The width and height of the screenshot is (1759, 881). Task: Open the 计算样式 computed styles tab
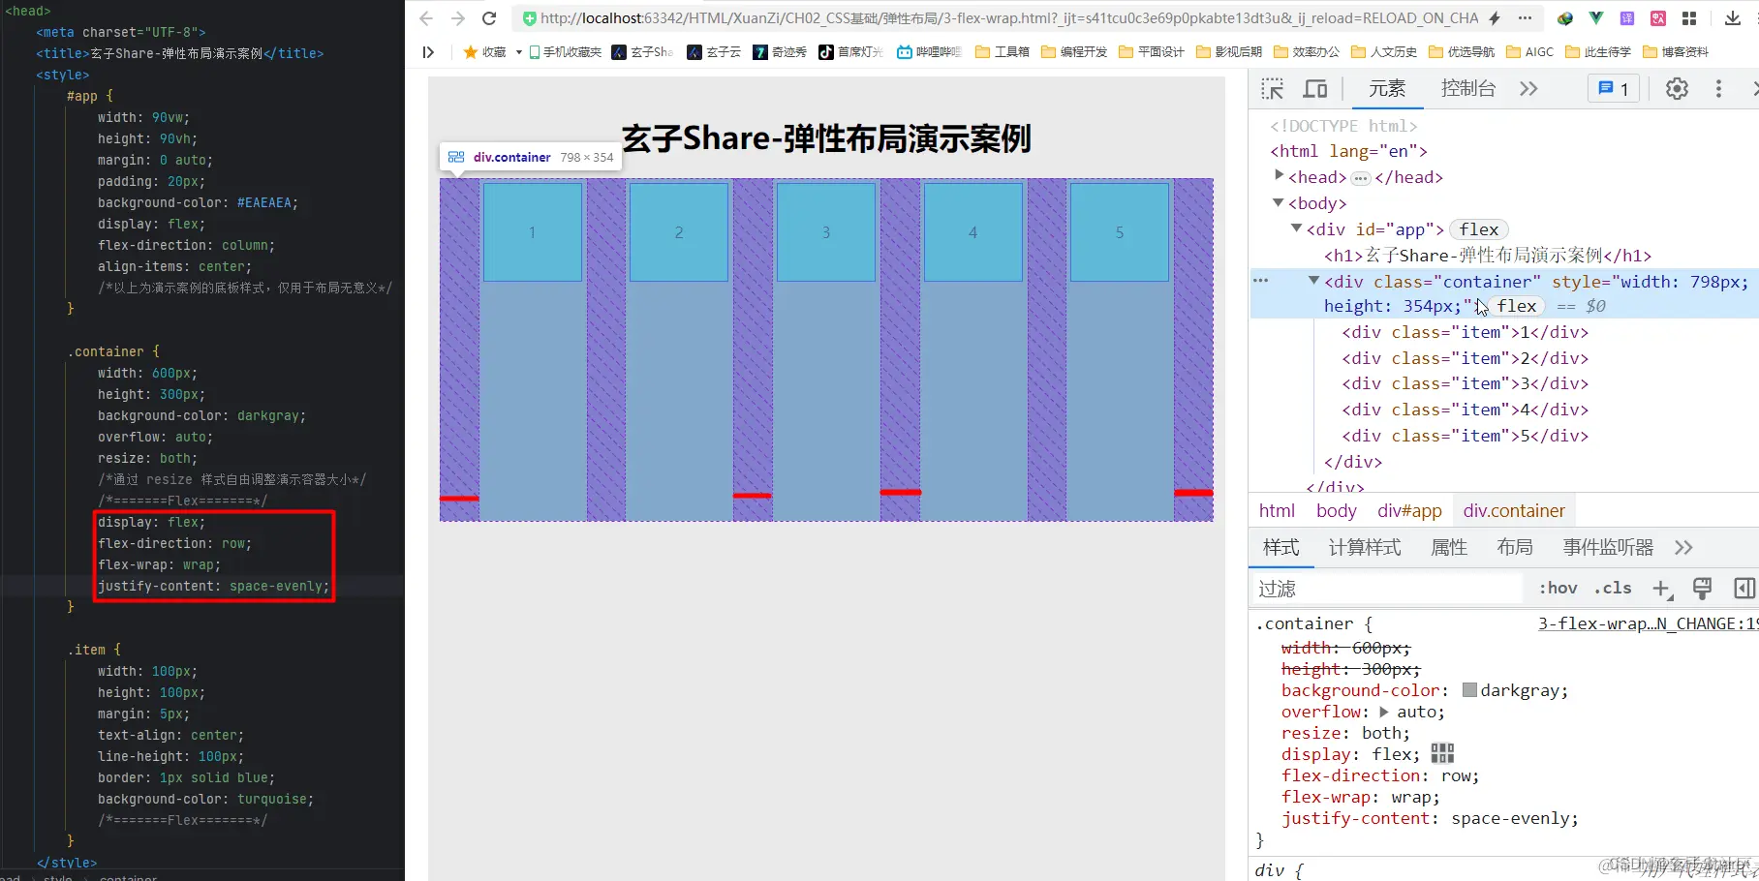point(1364,547)
